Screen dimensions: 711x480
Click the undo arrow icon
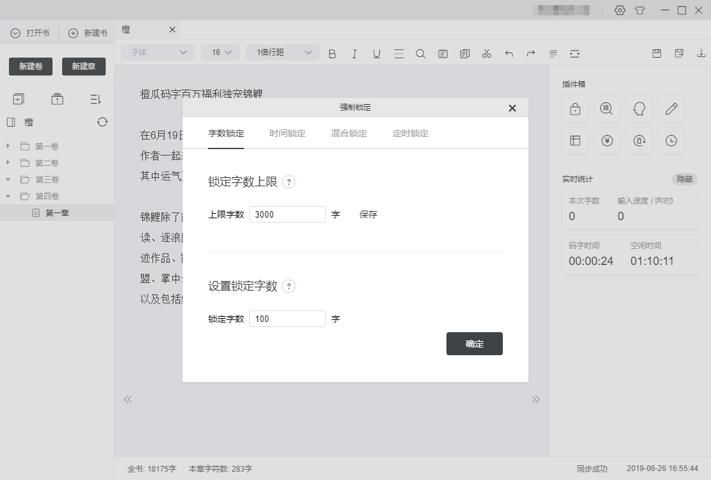508,54
